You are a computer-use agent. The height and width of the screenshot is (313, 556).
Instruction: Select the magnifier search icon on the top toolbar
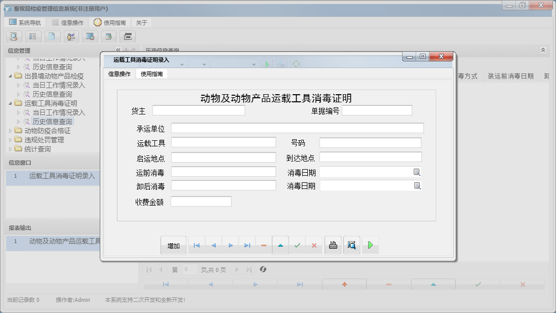tap(14, 36)
